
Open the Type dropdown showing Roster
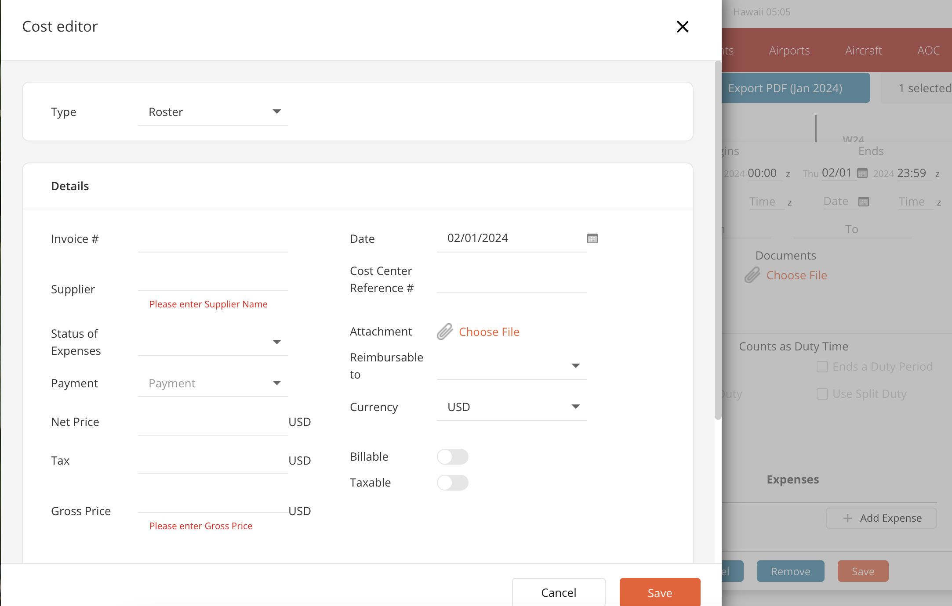point(213,112)
